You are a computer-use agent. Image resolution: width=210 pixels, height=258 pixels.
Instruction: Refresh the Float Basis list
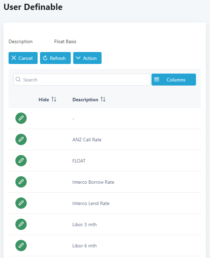tap(55, 58)
